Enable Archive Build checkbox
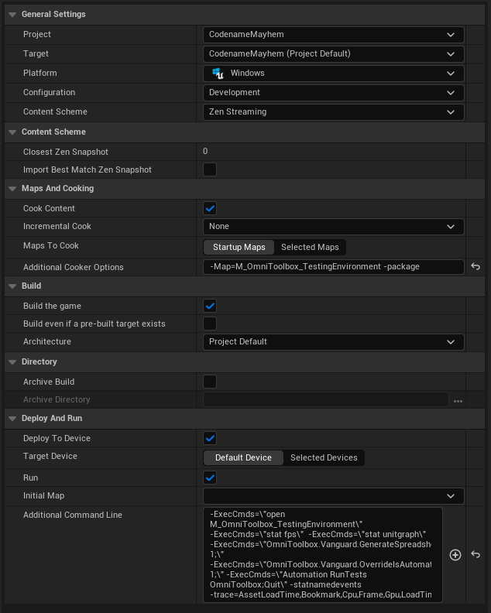 pos(210,382)
